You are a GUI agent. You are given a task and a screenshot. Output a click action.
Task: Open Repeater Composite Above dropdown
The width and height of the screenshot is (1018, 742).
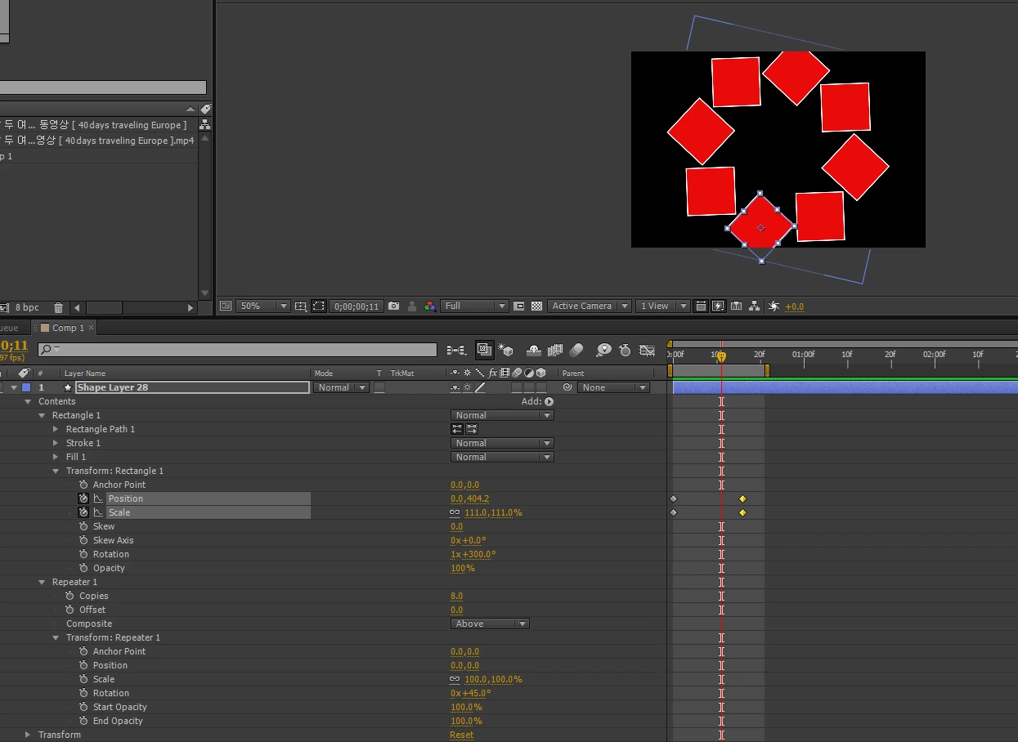[x=490, y=624]
